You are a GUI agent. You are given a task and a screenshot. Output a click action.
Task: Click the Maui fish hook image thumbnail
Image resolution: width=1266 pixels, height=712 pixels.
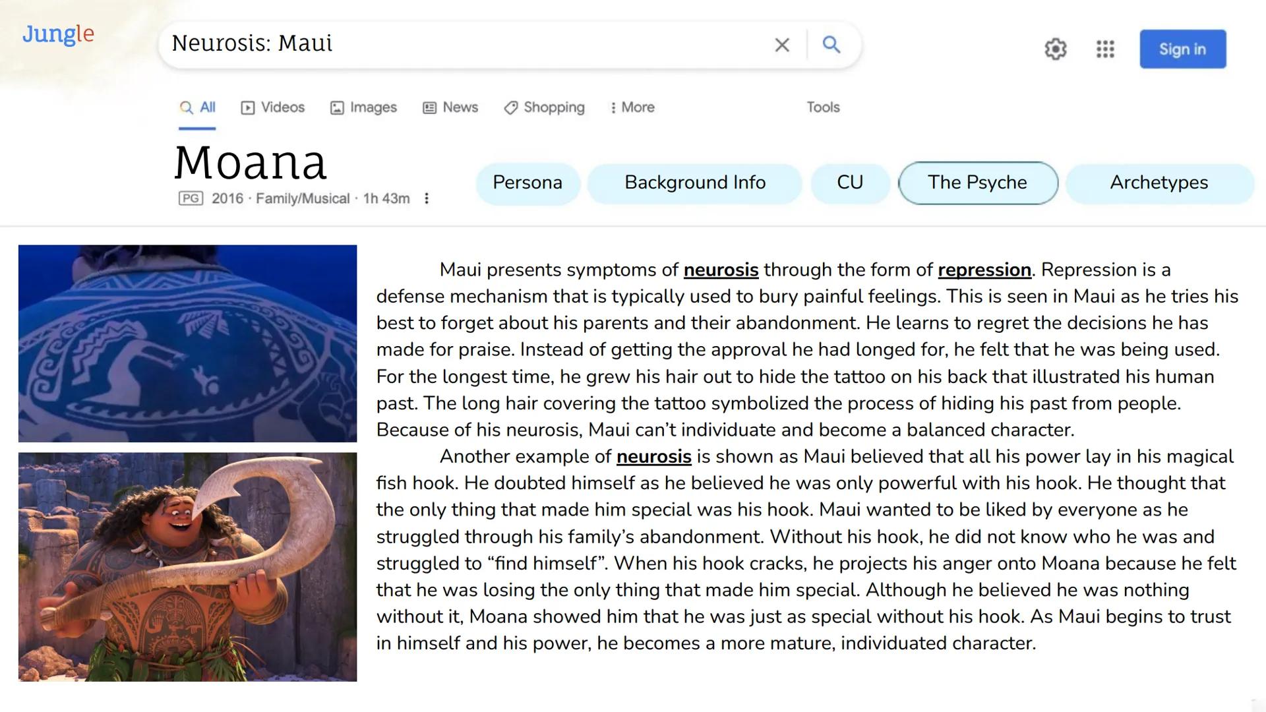[x=188, y=567]
